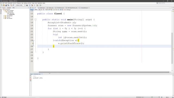Expand the Test Packages node

(4, 16)
